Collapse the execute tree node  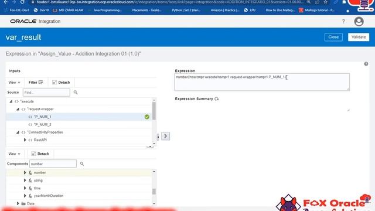[11, 101]
